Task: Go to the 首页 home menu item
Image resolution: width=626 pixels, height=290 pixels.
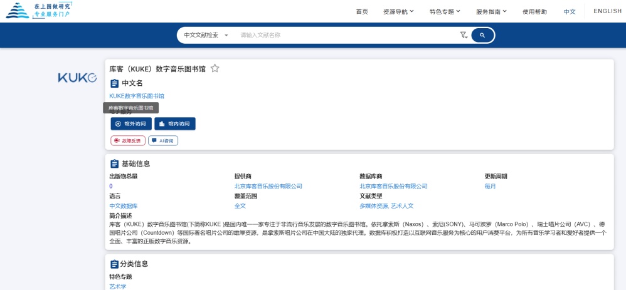Action: (x=362, y=11)
